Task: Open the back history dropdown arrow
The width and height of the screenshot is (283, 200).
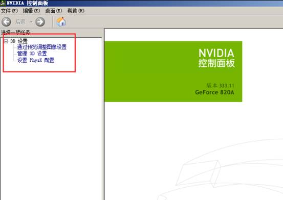Action: (x=31, y=22)
